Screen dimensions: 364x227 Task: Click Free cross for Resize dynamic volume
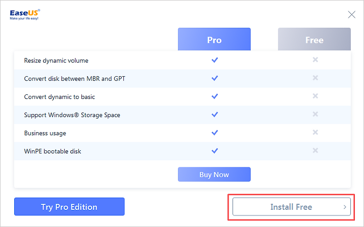tap(315, 60)
